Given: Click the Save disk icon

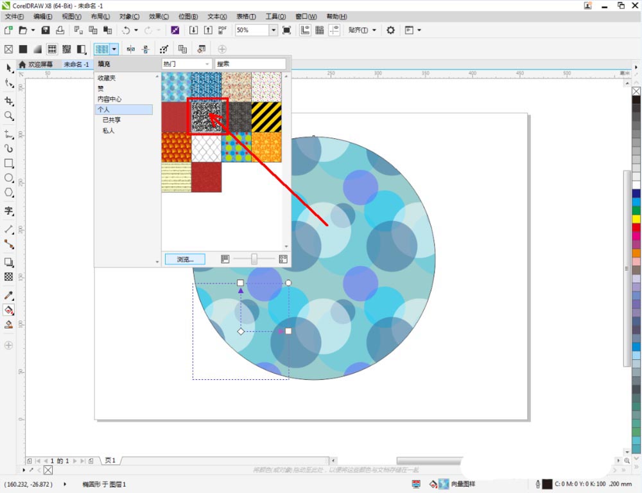Looking at the screenshot, I should click(46, 30).
